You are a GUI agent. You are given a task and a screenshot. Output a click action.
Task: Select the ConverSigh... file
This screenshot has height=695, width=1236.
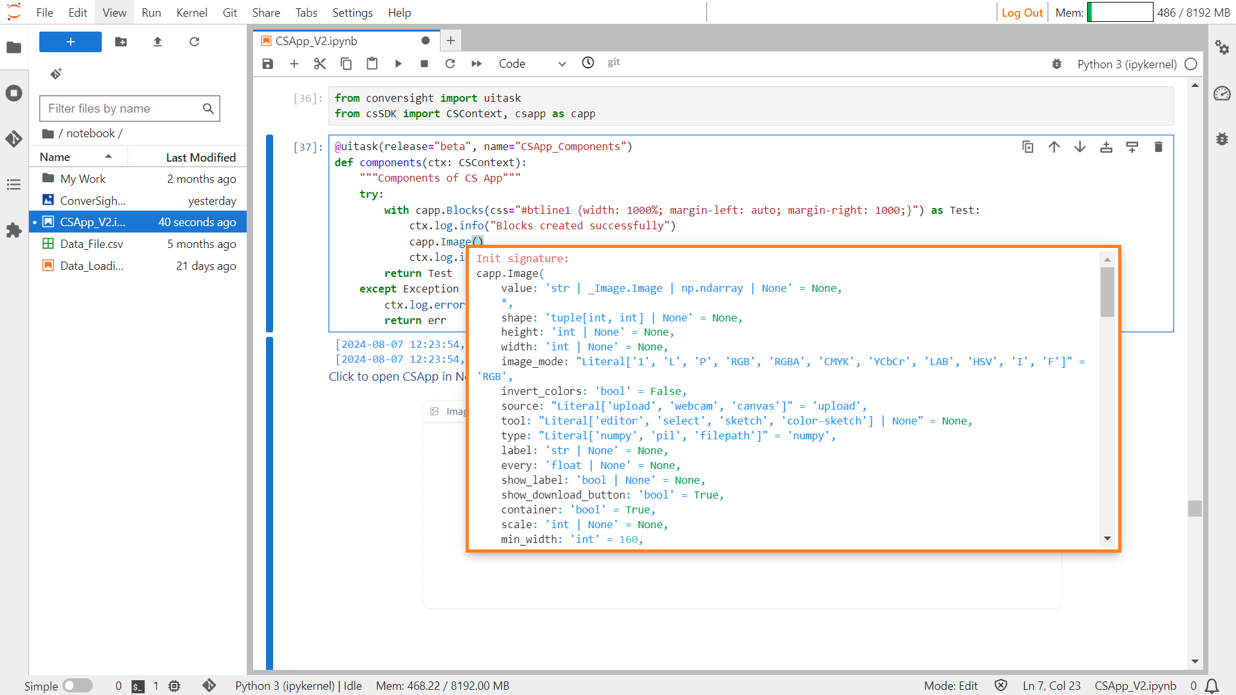click(138, 201)
